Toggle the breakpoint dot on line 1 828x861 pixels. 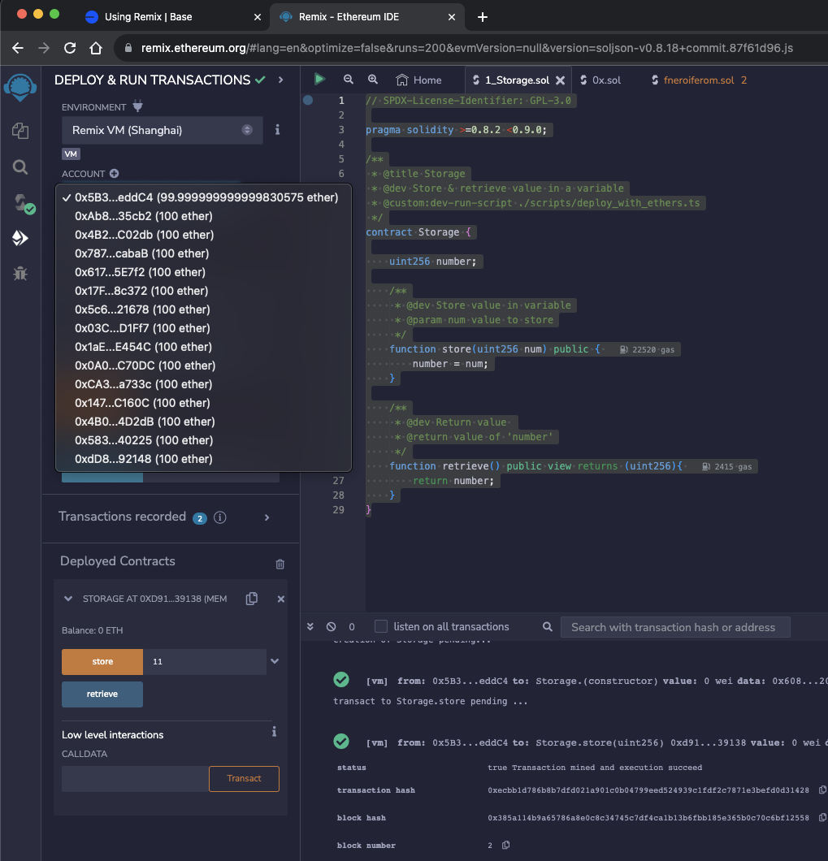click(x=308, y=100)
